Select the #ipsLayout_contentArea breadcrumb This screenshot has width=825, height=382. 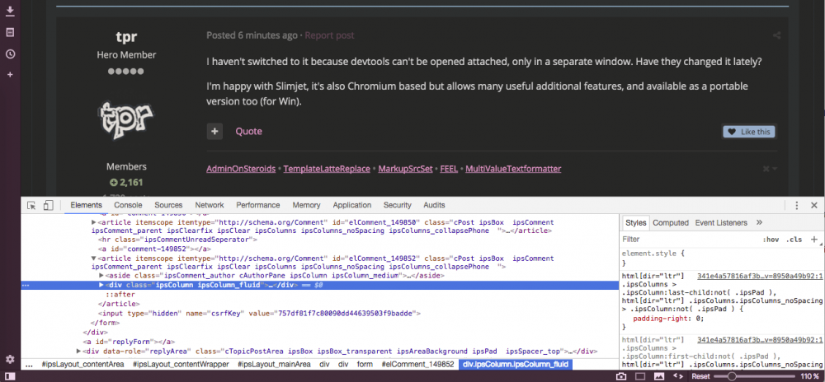(83, 364)
